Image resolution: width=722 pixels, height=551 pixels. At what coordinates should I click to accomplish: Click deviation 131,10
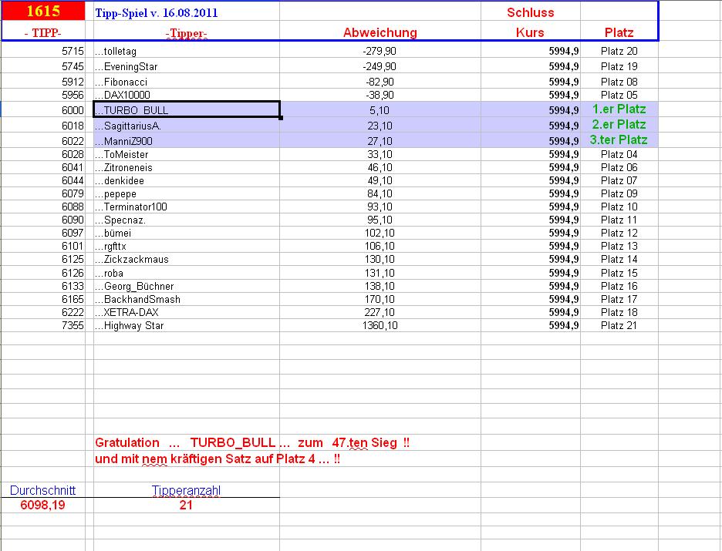pyautogui.click(x=380, y=274)
